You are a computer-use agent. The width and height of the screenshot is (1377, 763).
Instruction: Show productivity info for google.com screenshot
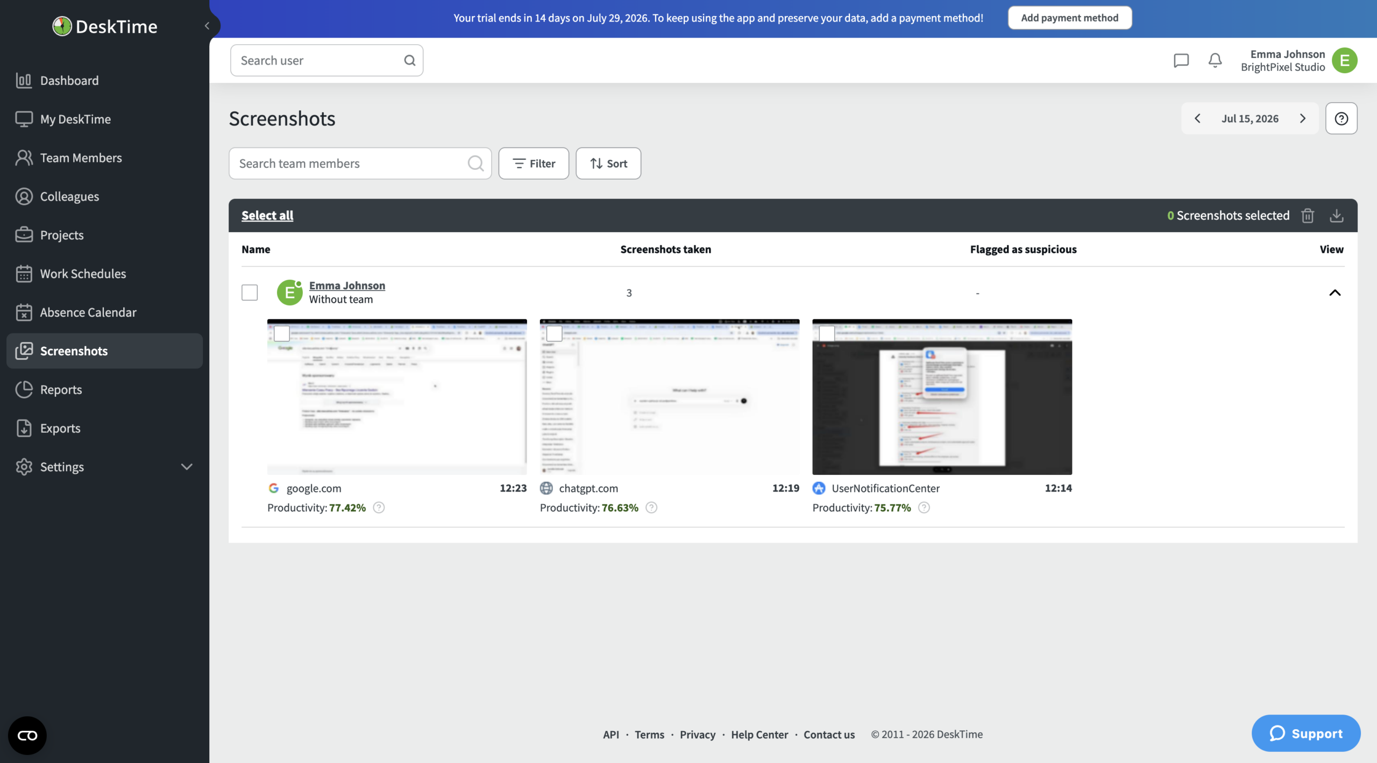379,508
